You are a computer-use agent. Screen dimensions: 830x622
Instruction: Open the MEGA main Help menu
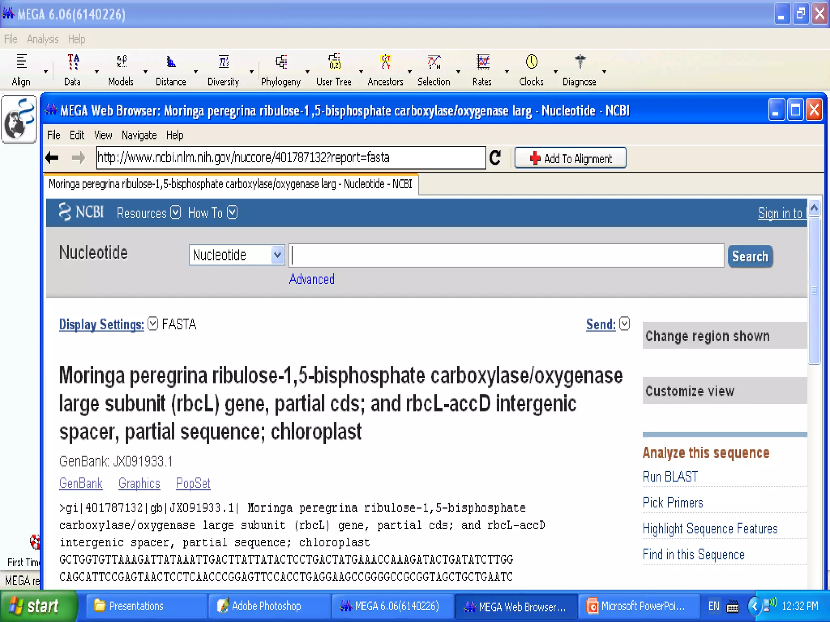coord(77,39)
